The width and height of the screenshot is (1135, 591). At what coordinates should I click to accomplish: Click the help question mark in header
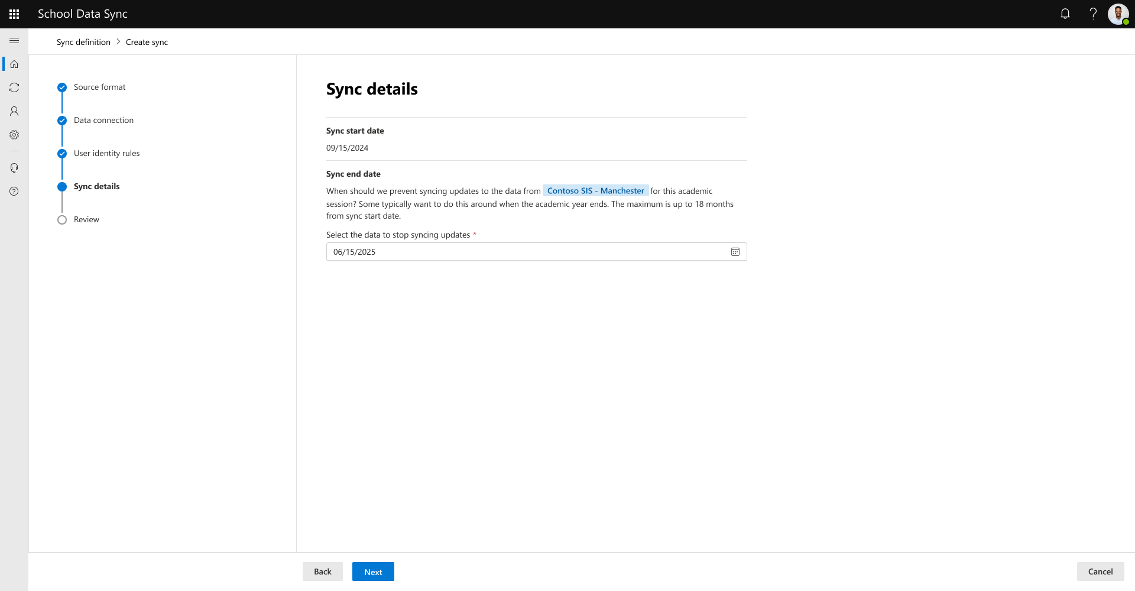(1093, 14)
